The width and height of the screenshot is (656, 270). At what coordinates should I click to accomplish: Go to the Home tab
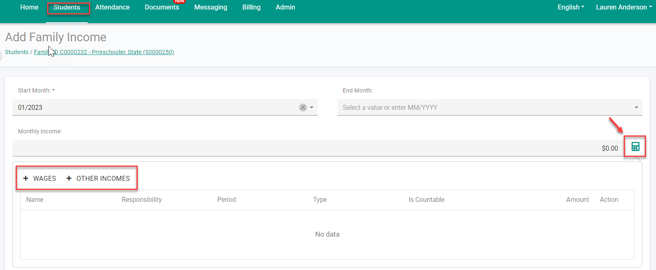(x=29, y=7)
